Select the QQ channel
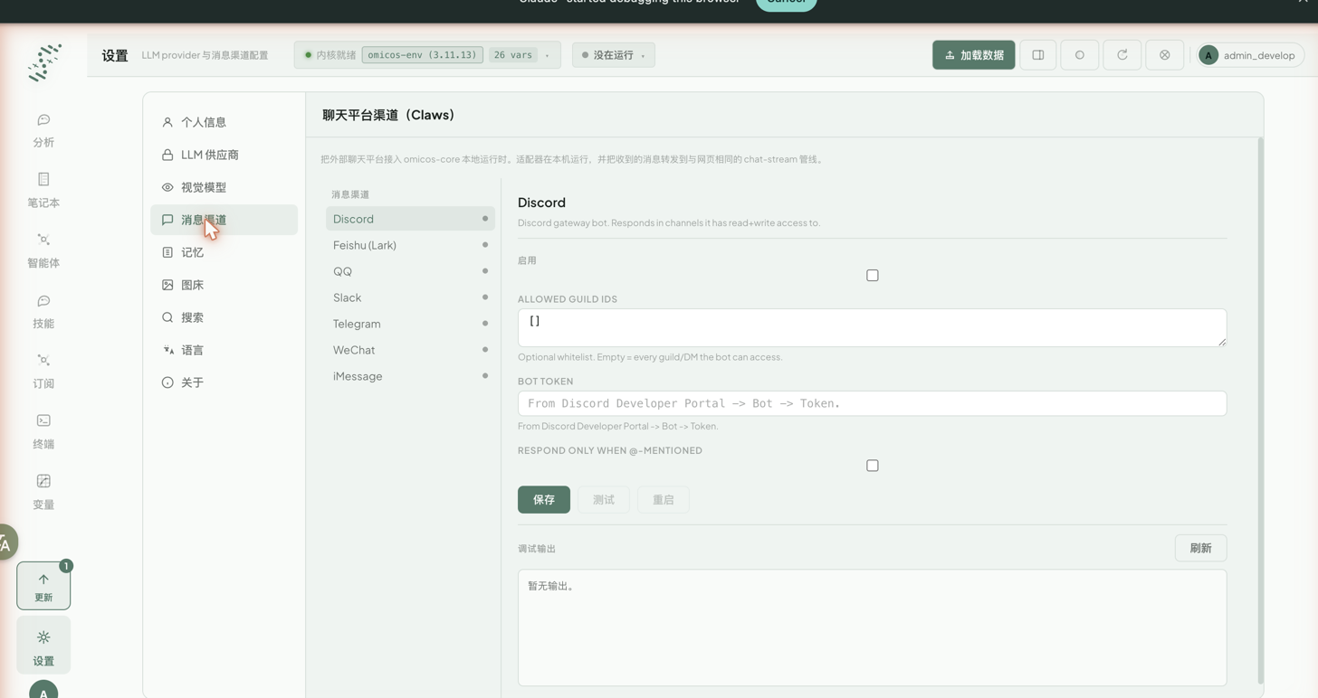This screenshot has height=698, width=1318. point(410,271)
